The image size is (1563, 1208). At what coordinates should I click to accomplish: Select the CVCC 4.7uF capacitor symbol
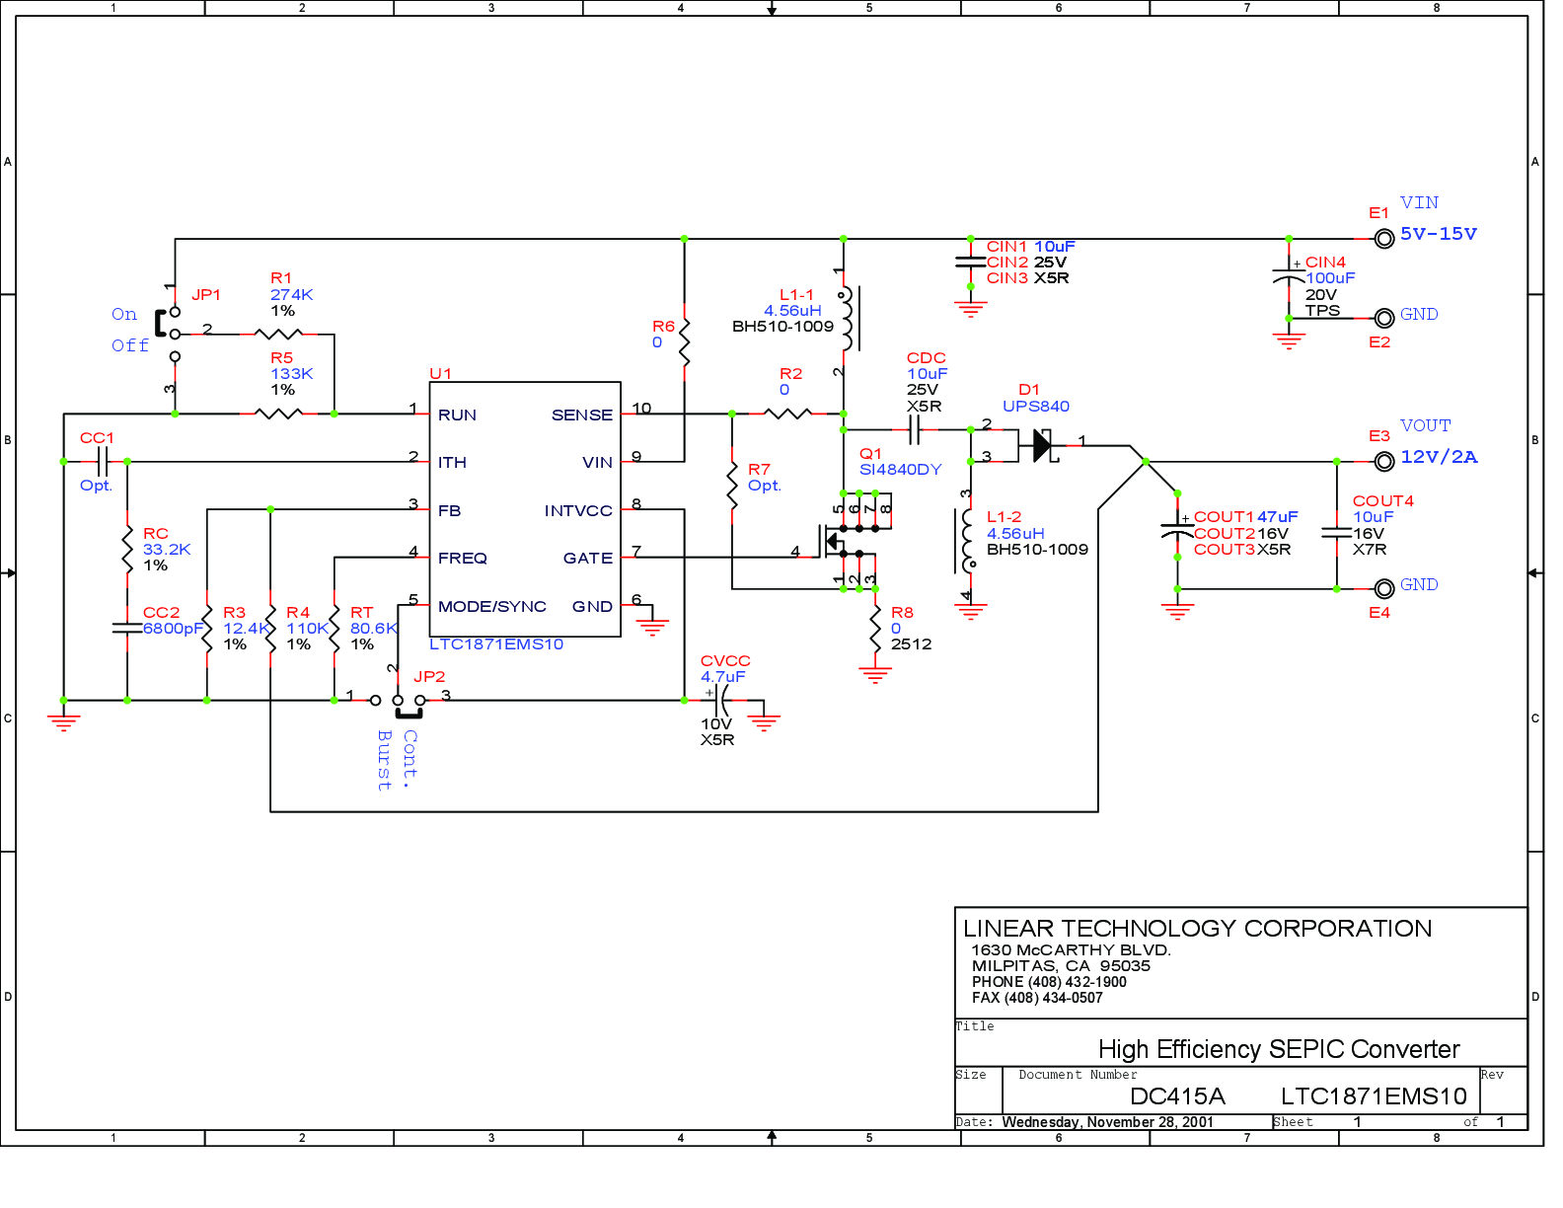click(x=721, y=700)
